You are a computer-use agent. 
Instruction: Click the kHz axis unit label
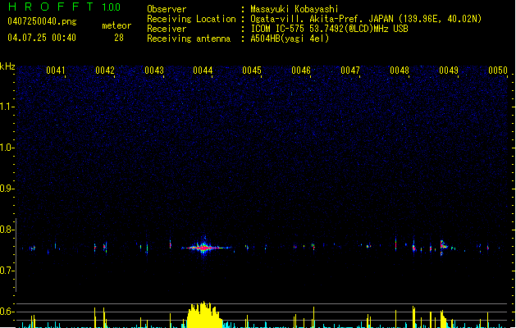(x=7, y=66)
